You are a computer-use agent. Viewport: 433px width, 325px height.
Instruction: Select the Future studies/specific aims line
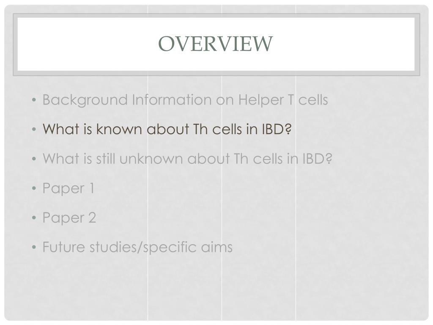point(137,247)
